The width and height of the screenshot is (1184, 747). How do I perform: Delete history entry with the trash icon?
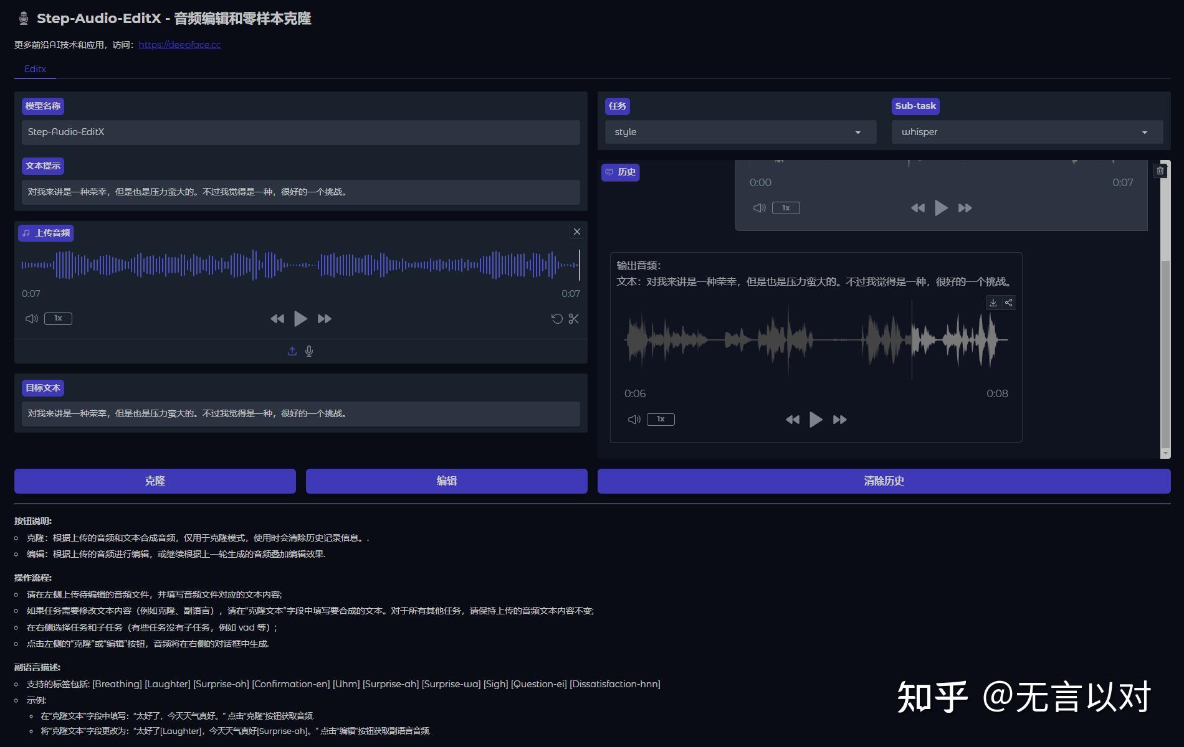coord(1160,171)
